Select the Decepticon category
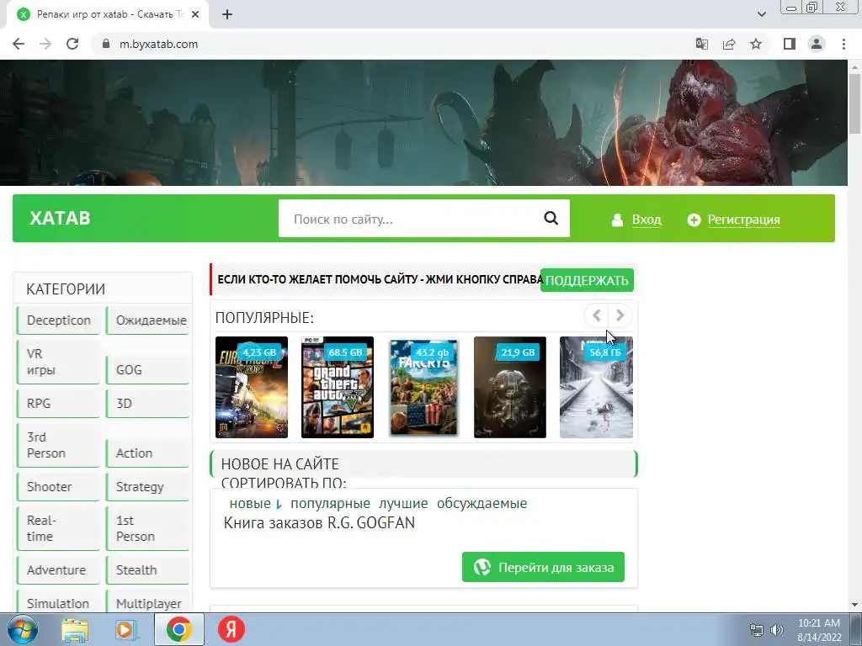Viewport: 862px width, 646px height. [59, 320]
